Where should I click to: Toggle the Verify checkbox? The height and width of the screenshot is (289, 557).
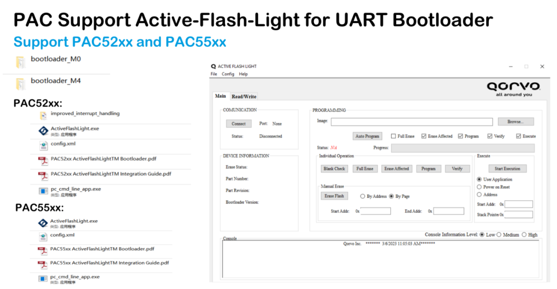(490, 136)
